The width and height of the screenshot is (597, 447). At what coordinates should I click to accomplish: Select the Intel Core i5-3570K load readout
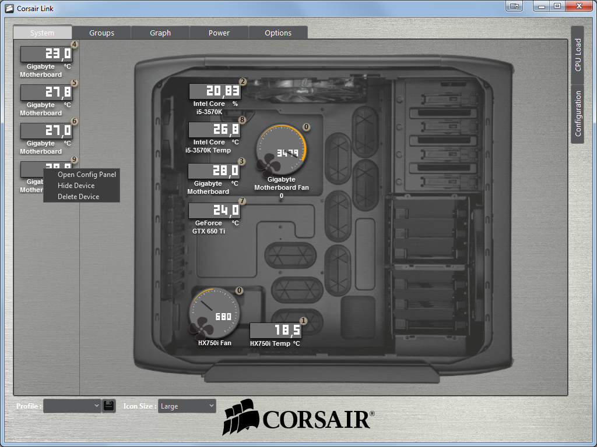tap(215, 91)
